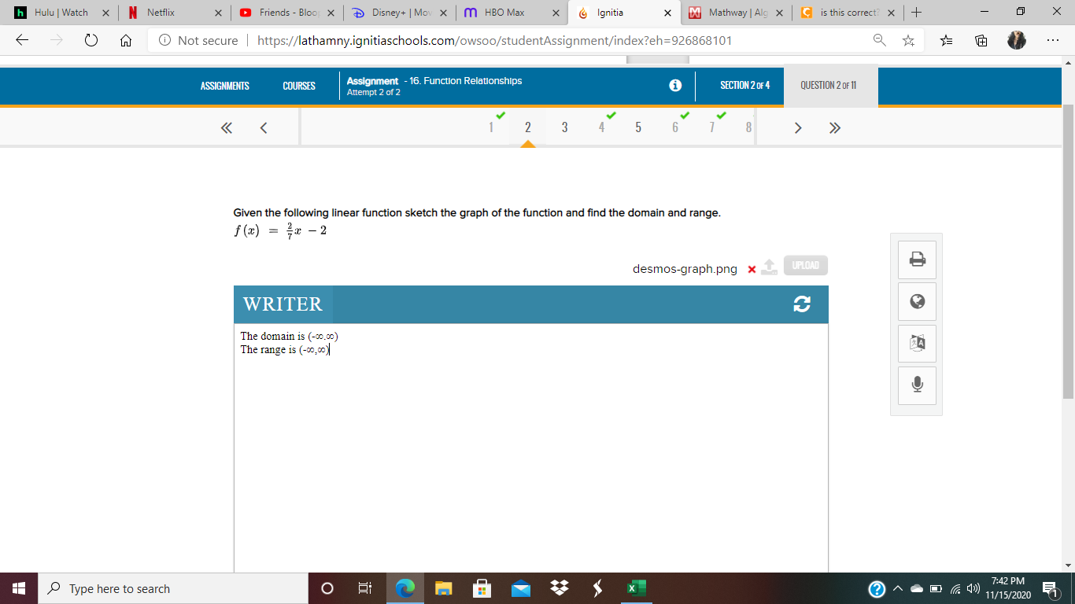Select question 3 in navigator
This screenshot has width=1075, height=604.
click(565, 127)
